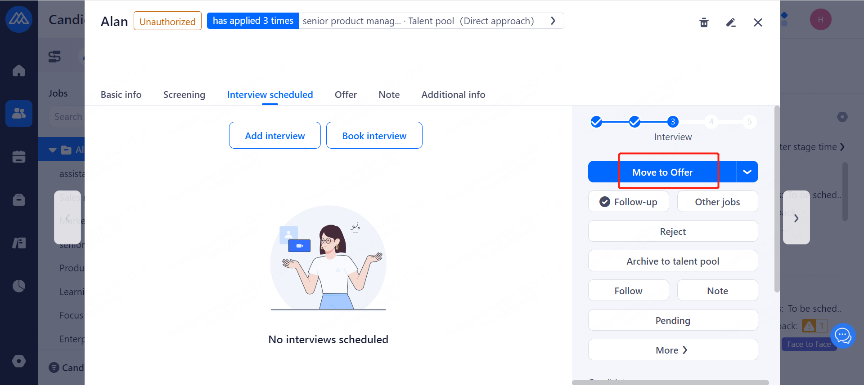Expand the More actions option
This screenshot has width=864, height=385.
tap(673, 350)
